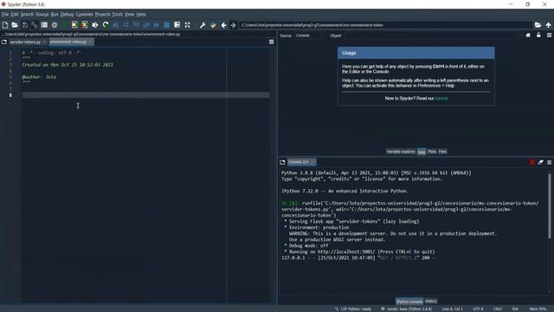Open the Search menu
554x312 pixels.
click(x=27, y=14)
